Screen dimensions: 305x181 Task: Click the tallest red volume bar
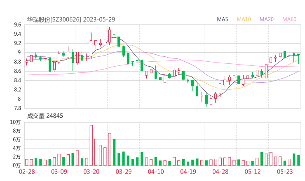point(91,145)
